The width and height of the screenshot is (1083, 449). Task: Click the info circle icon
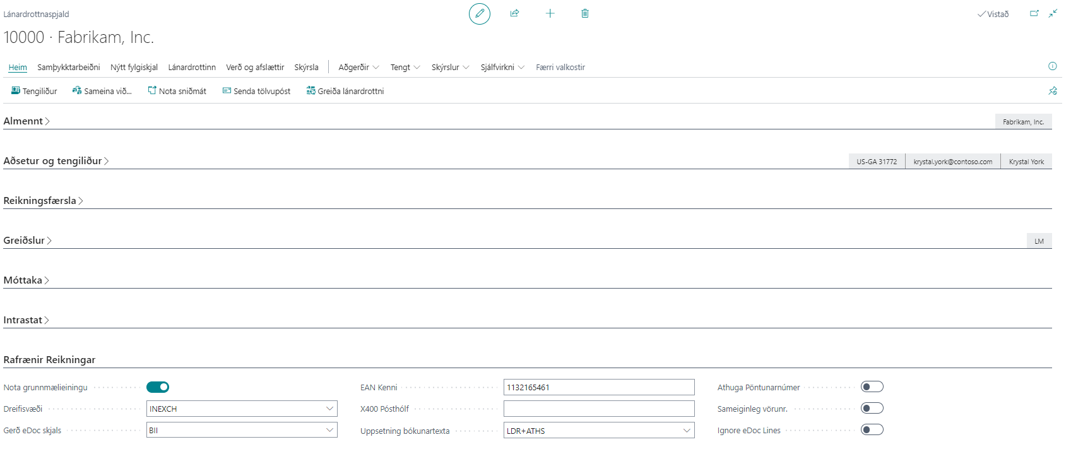[1052, 66]
